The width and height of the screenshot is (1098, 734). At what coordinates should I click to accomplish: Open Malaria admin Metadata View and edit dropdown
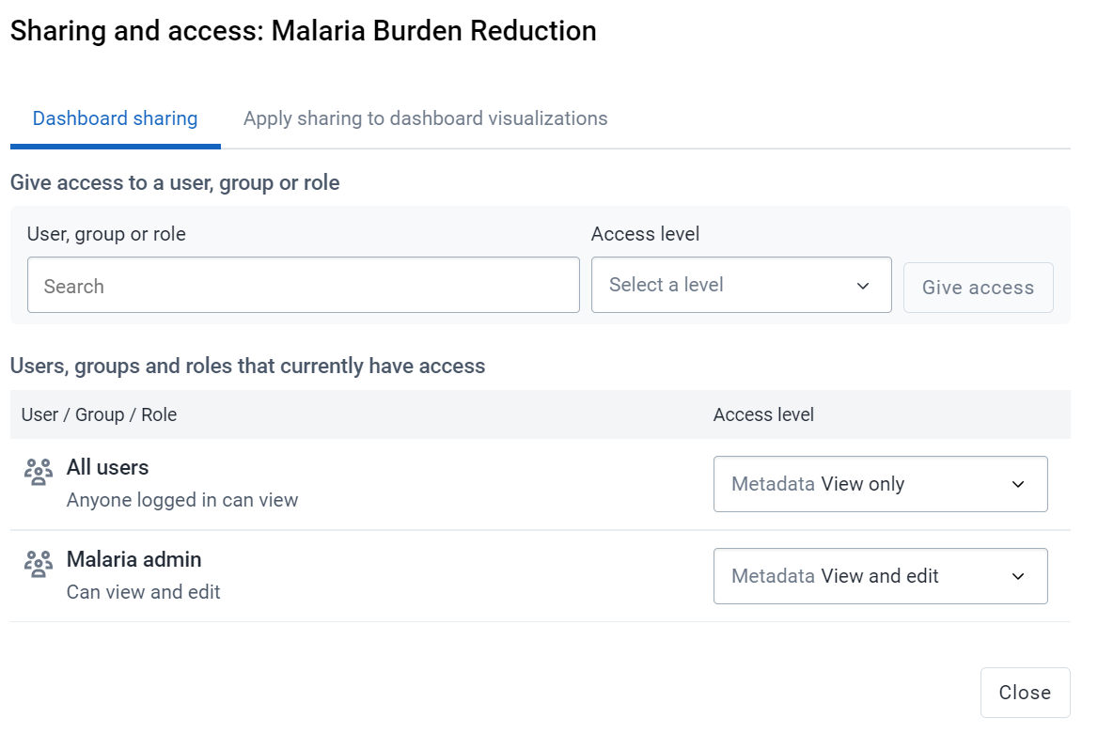click(880, 576)
